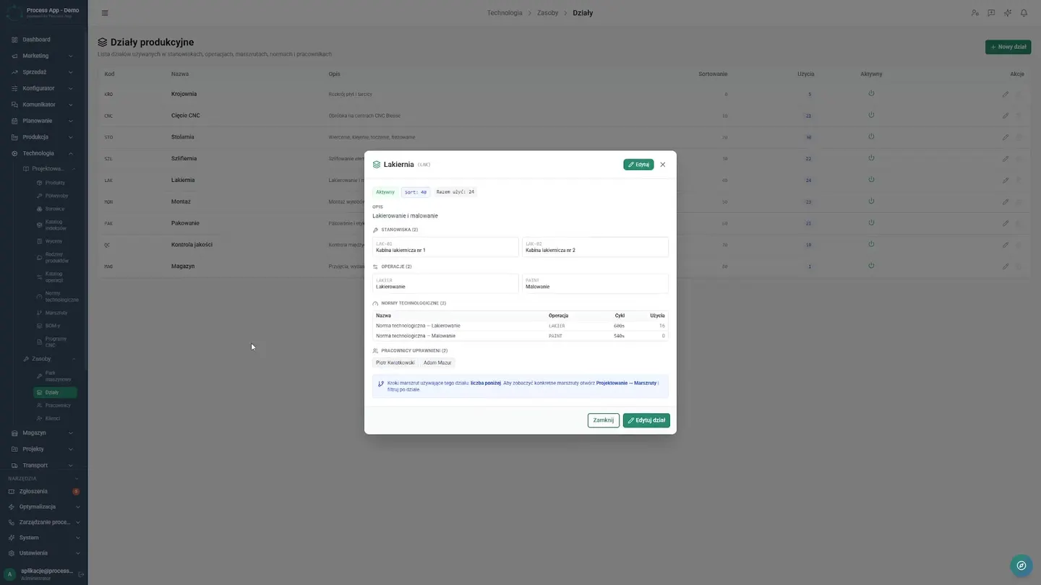Screen dimensions: 1041x585
Task: Toggle active power icon for Stolarnia
Action: pyautogui.click(x=871, y=136)
